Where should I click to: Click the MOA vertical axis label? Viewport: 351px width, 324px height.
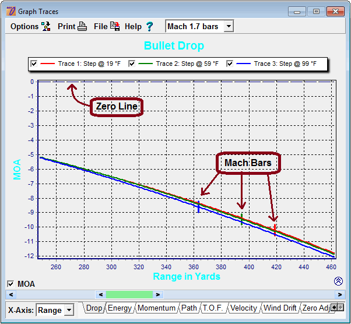point(17,170)
